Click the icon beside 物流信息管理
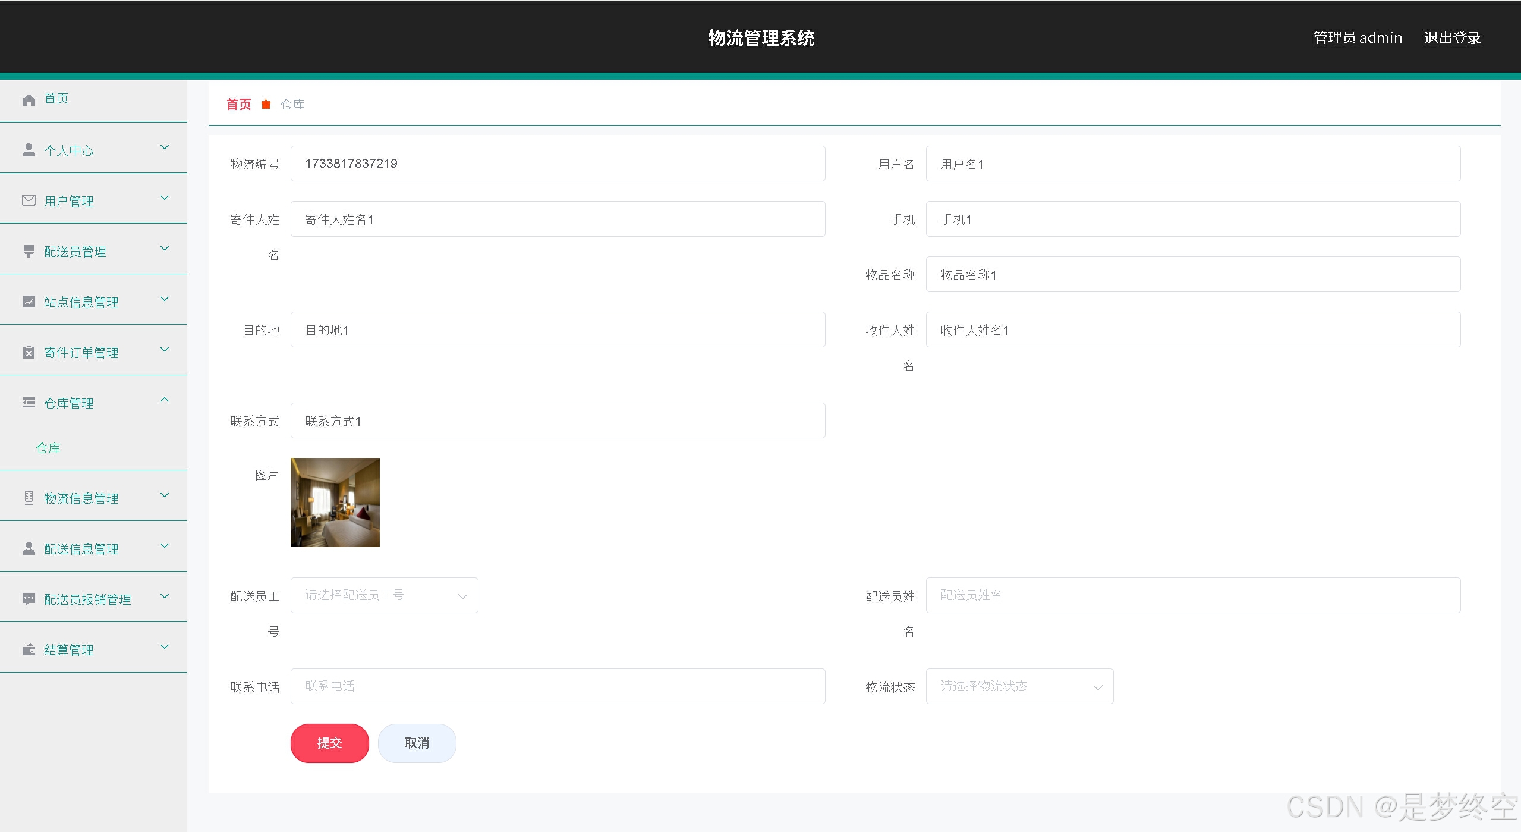 [29, 498]
